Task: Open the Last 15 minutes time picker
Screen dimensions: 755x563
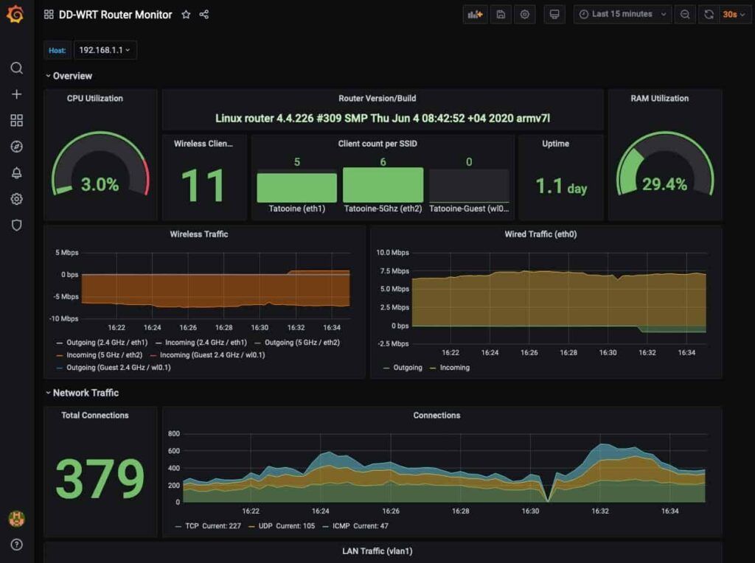Action: pyautogui.click(x=622, y=14)
